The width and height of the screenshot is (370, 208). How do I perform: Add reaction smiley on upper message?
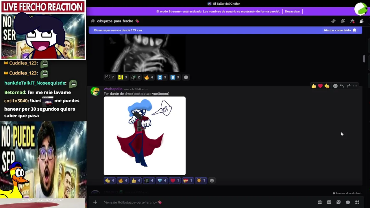[186, 77]
